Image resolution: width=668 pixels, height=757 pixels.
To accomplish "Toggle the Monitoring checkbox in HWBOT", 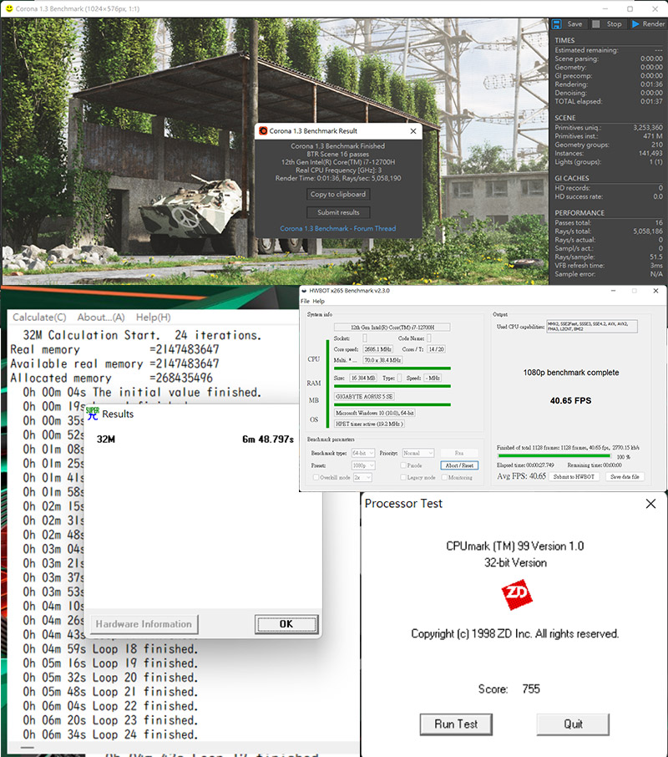I will coord(444,477).
